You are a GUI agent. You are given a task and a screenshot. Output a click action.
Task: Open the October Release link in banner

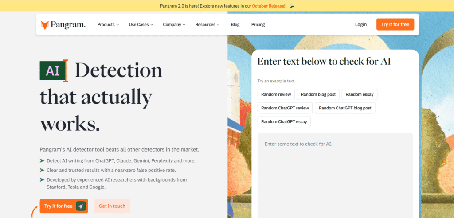268,6
